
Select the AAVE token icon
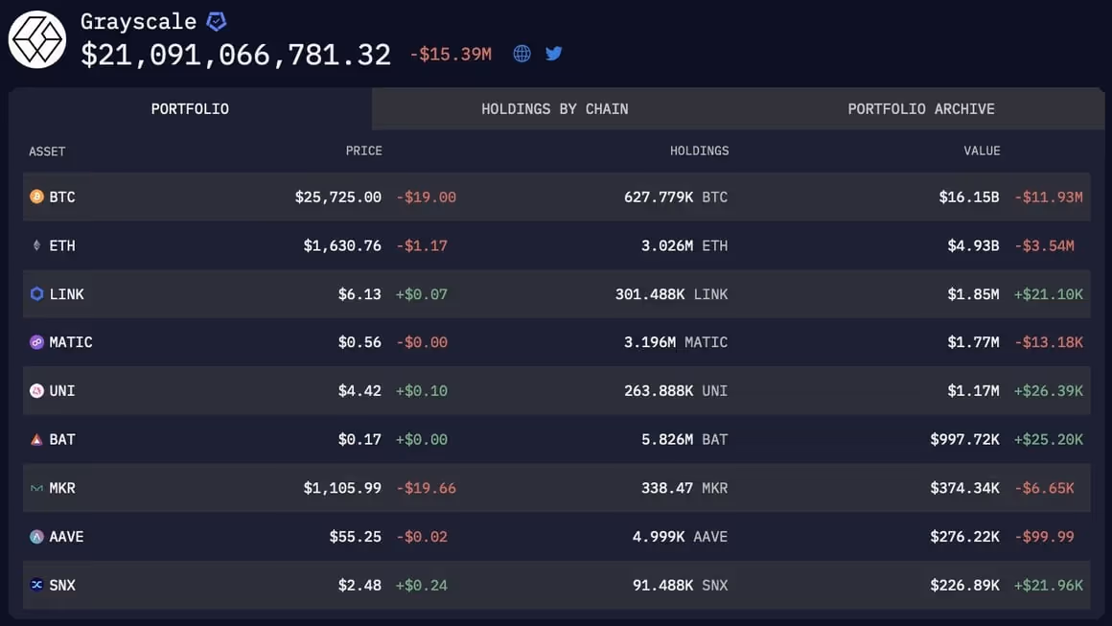pyautogui.click(x=35, y=536)
